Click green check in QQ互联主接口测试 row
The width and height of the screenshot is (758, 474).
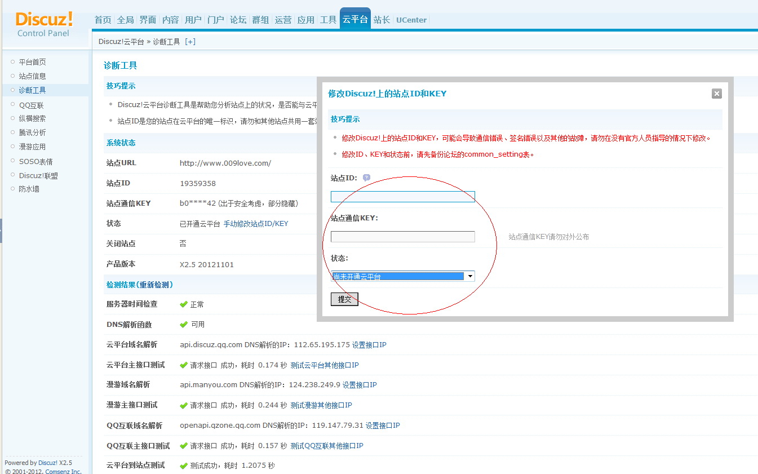(x=184, y=446)
